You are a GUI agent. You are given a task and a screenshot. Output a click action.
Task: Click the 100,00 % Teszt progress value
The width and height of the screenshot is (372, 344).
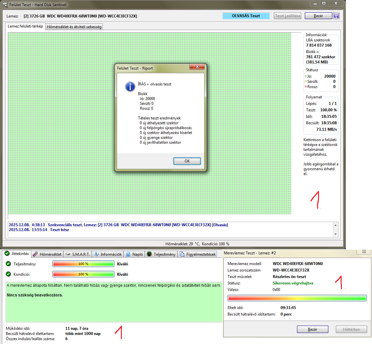[x=328, y=110]
